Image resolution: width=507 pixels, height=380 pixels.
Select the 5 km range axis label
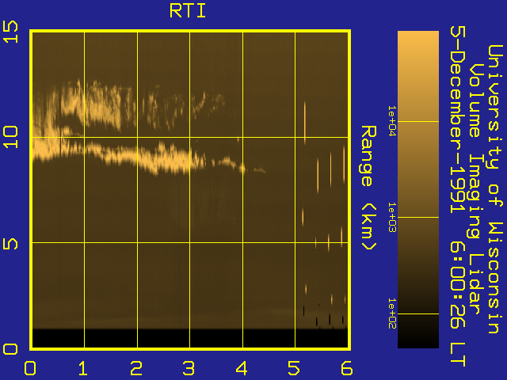pyautogui.click(x=10, y=243)
